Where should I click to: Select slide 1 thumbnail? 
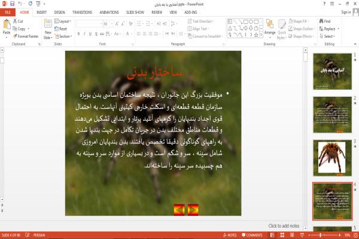(332, 71)
